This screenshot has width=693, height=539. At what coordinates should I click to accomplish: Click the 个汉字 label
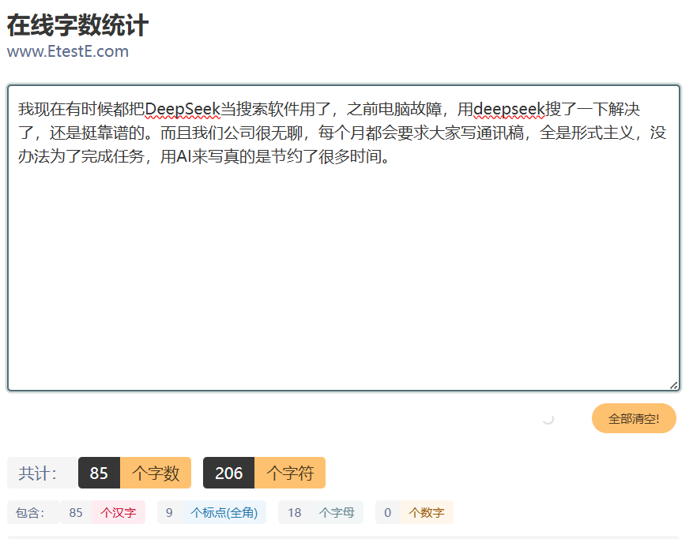119,512
